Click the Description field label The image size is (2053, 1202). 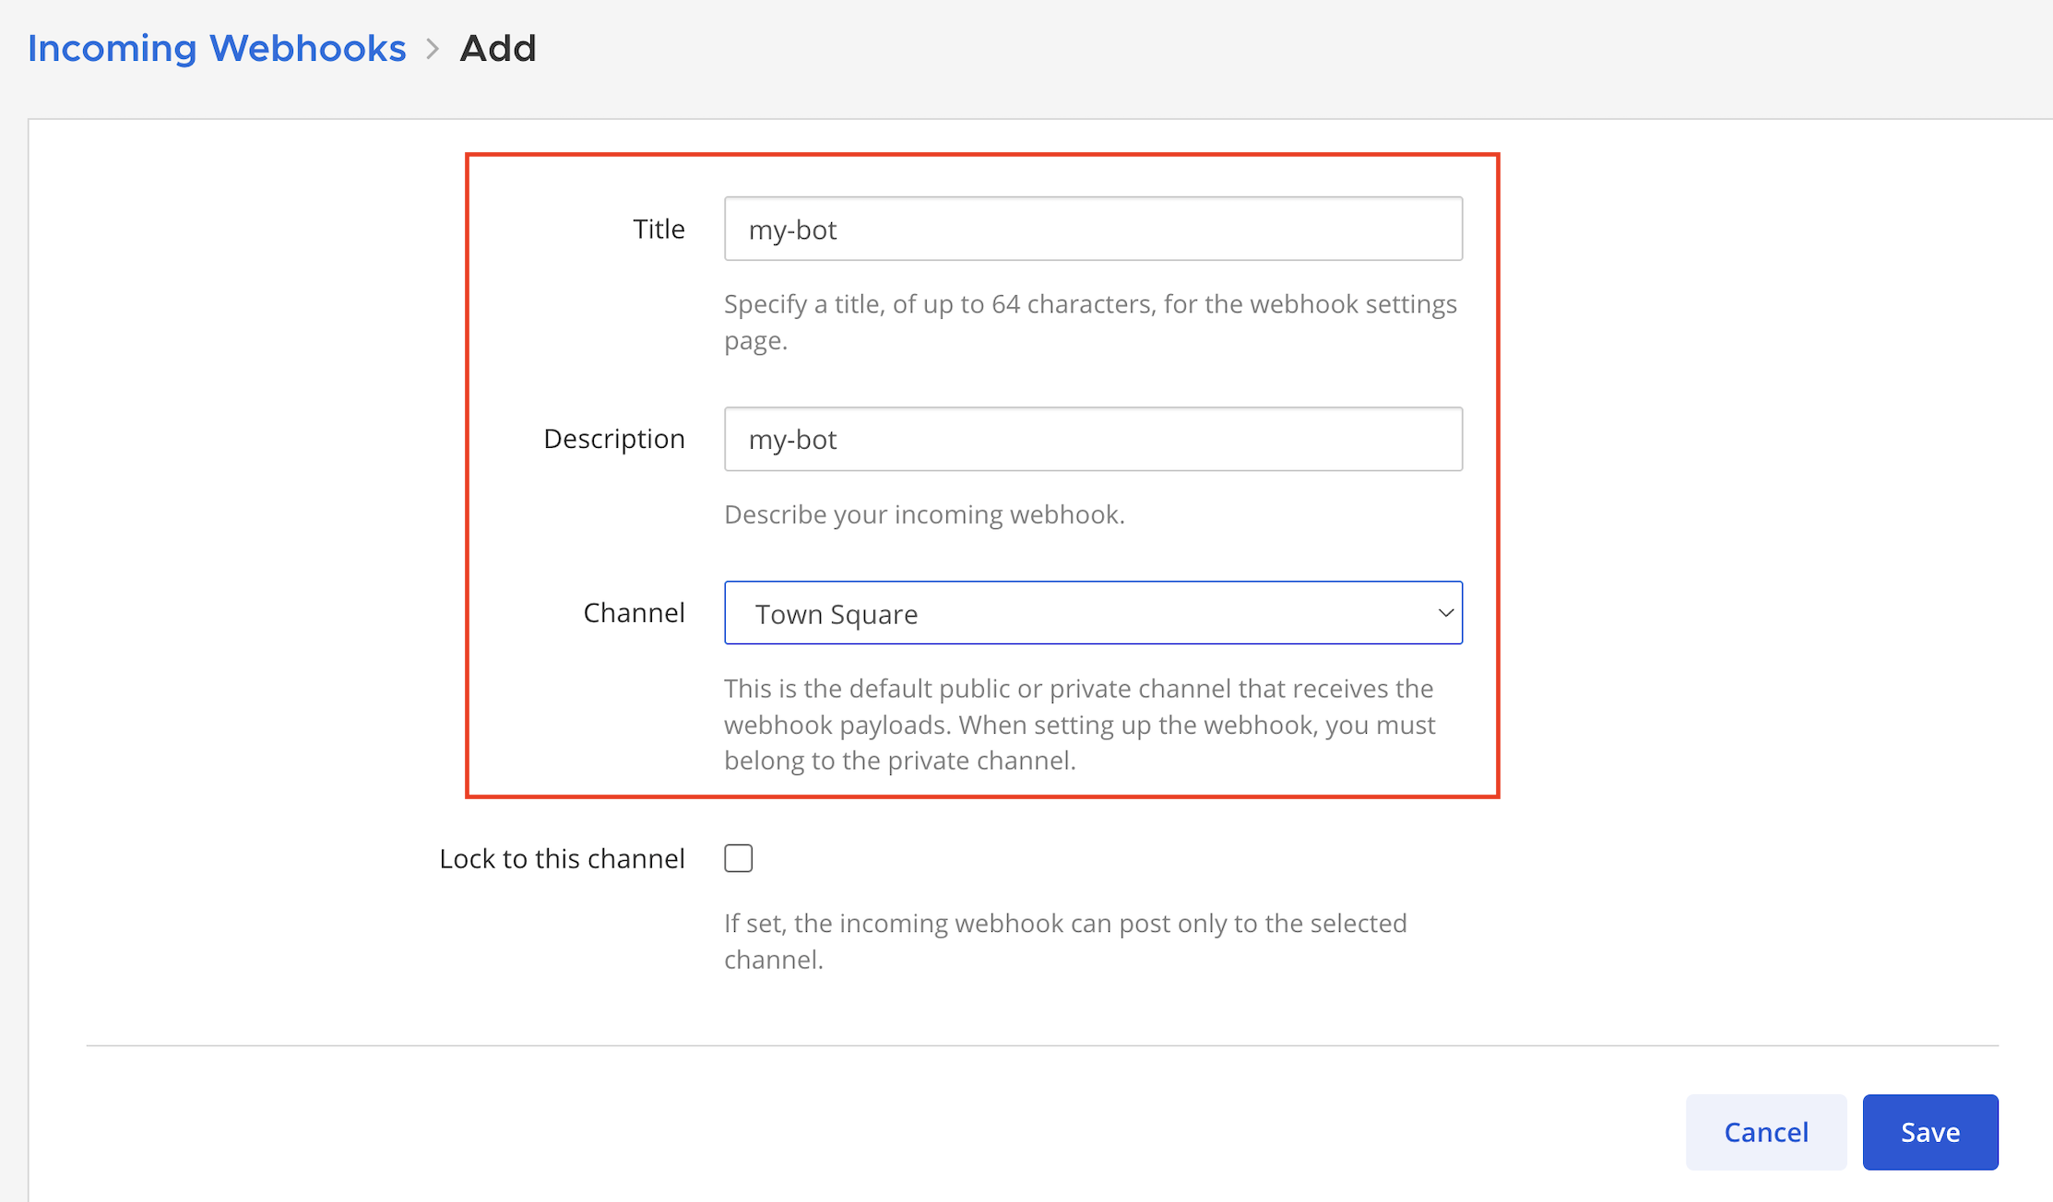pyautogui.click(x=613, y=439)
